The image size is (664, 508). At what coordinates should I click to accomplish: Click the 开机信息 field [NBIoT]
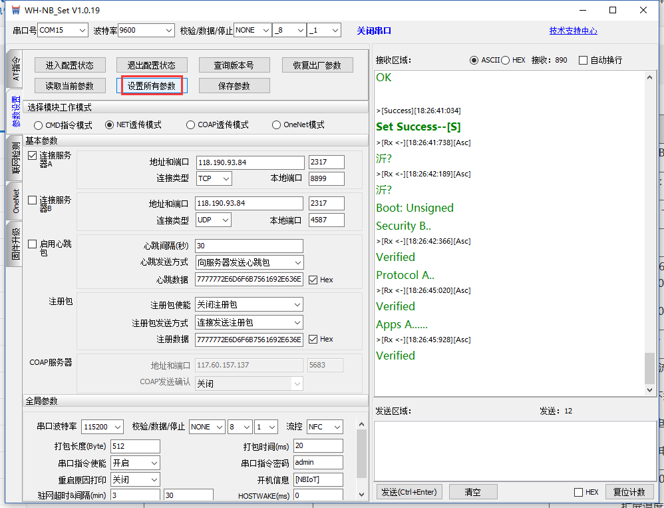tap(319, 479)
